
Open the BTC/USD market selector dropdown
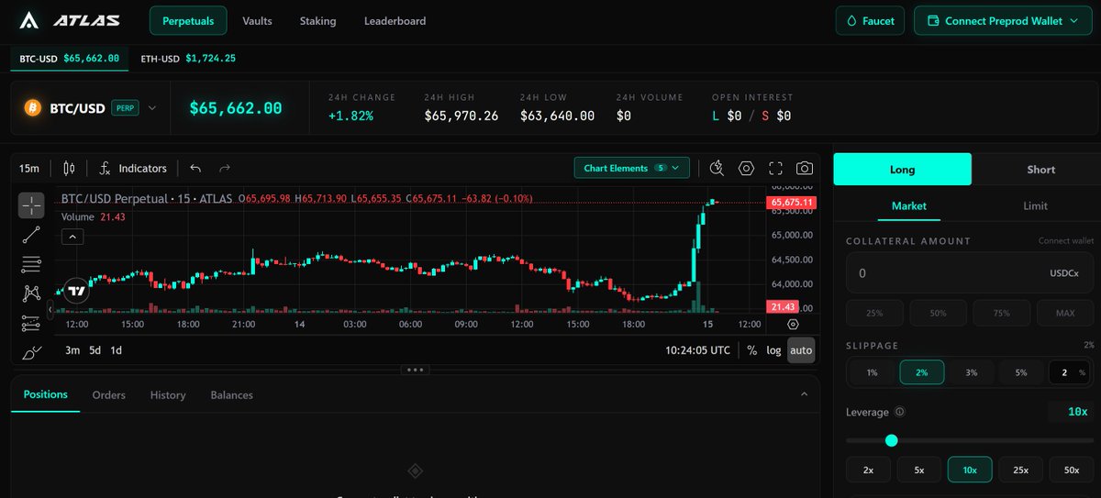point(90,107)
